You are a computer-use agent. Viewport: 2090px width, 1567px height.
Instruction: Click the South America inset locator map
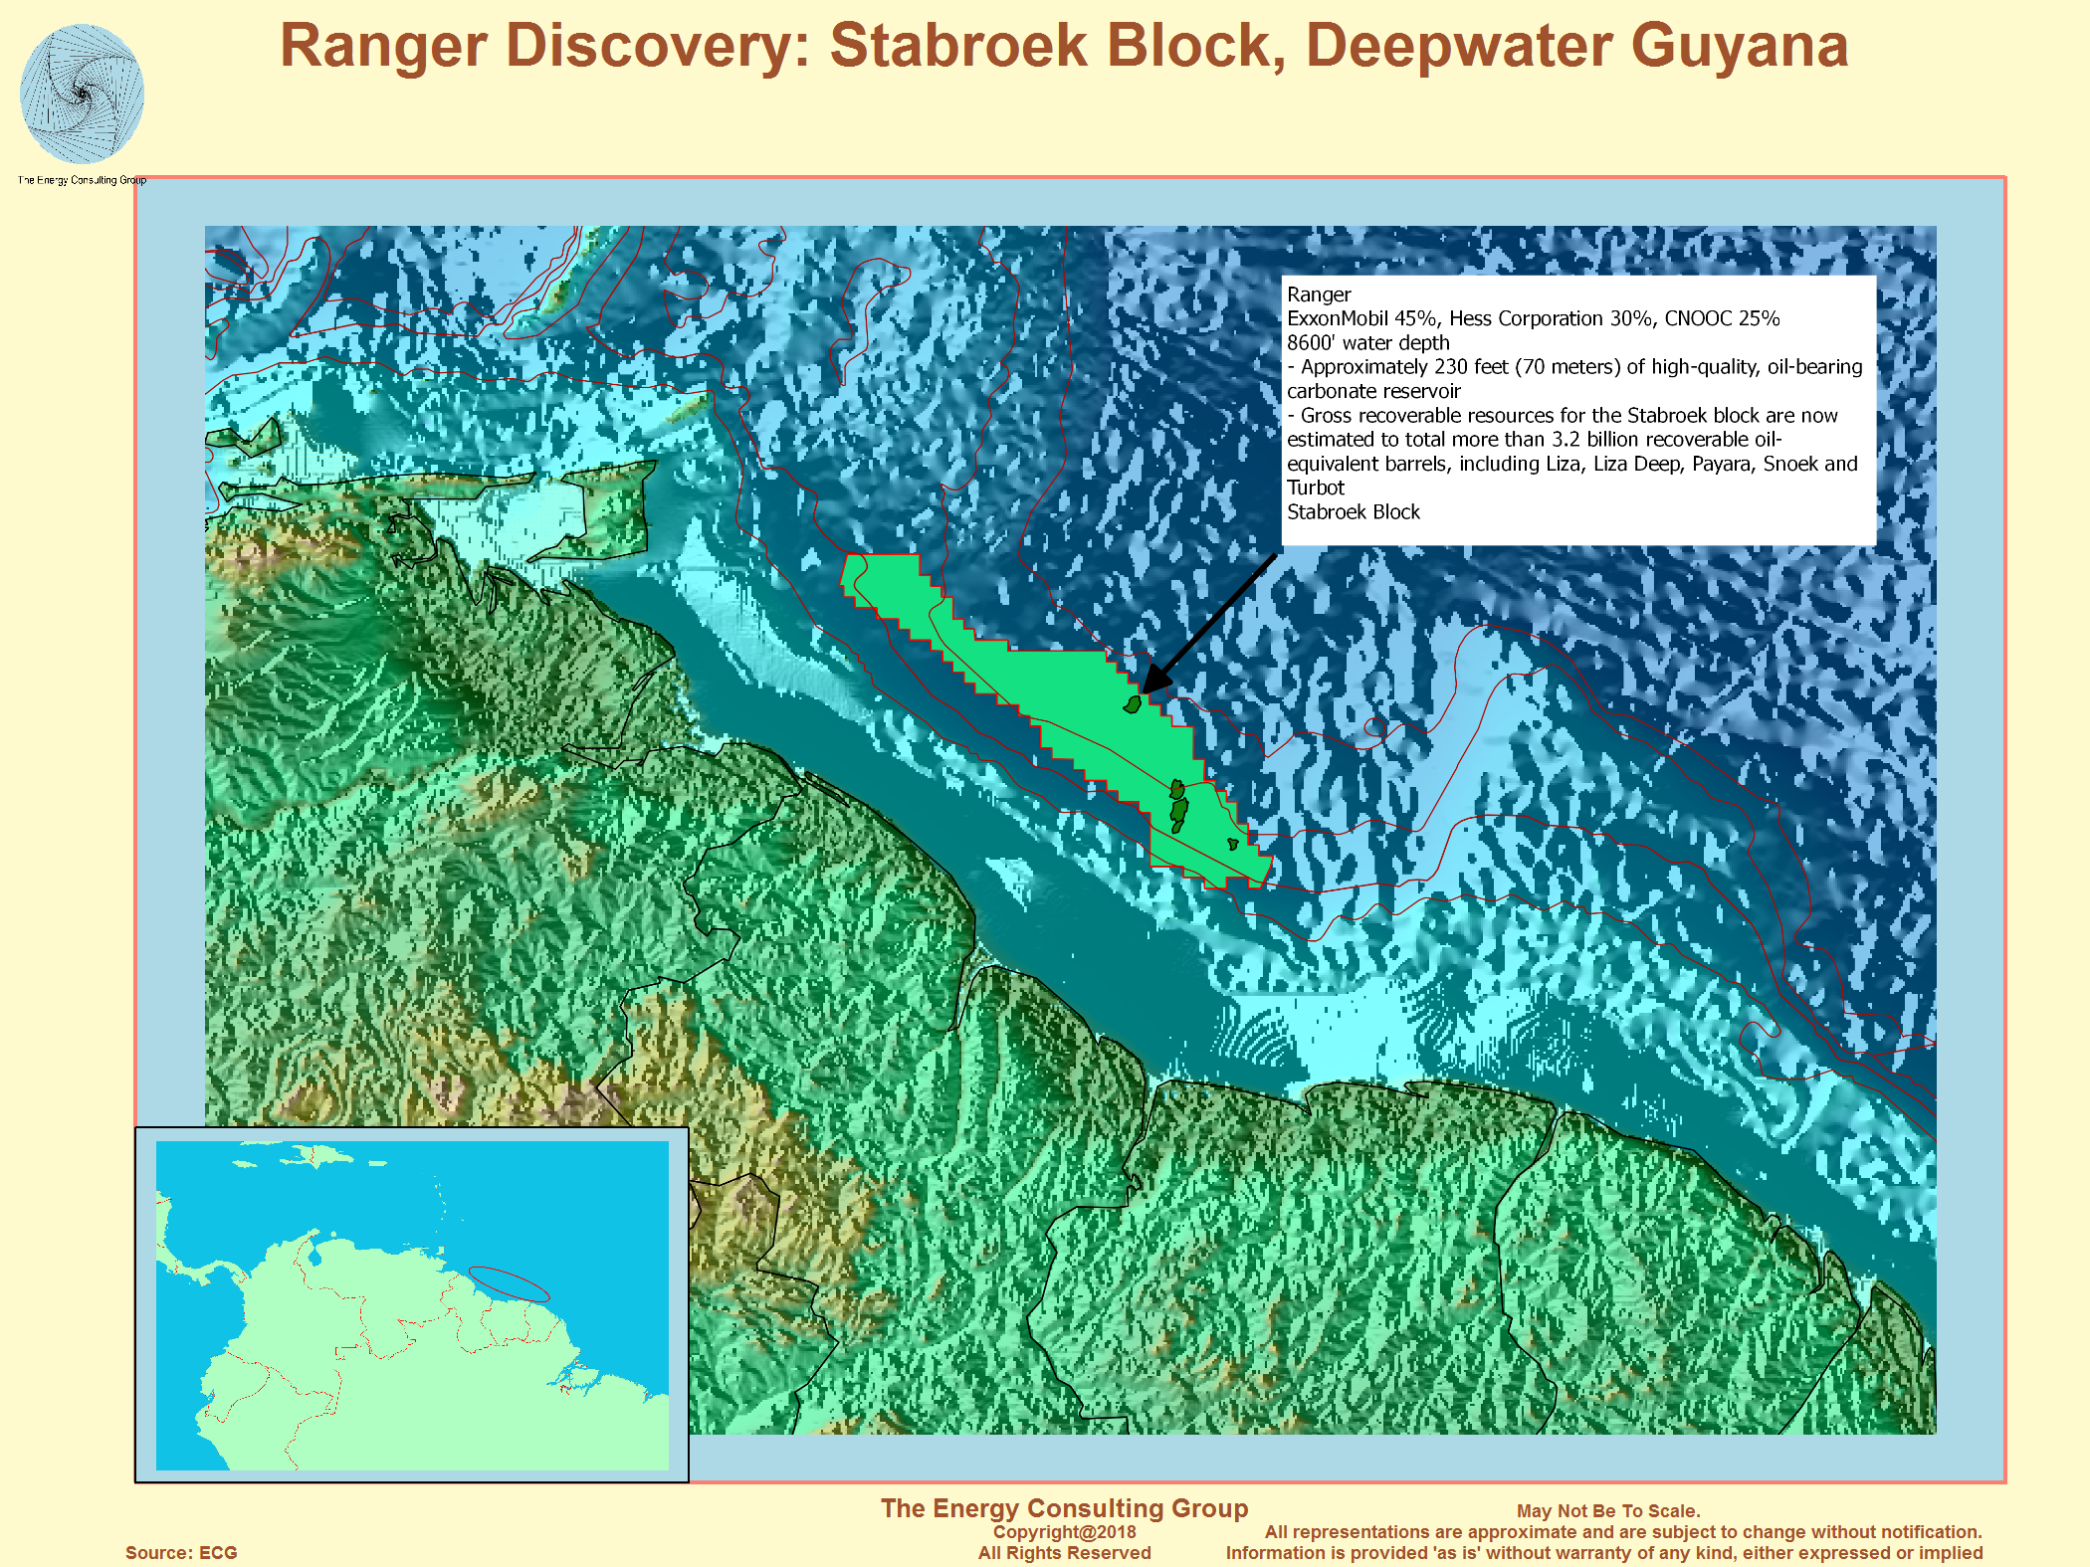412,1305
